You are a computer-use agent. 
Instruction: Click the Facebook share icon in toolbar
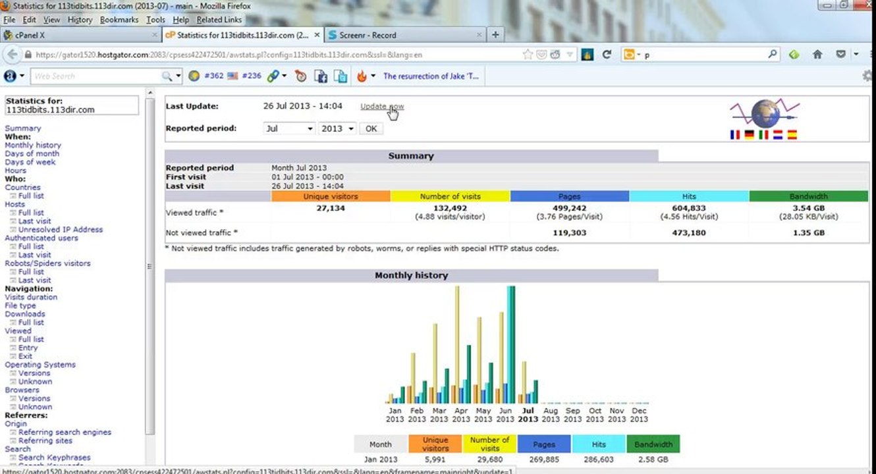[321, 76]
